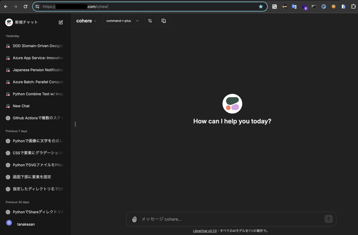Open the model parameters icon next to command-r-plus
This screenshot has width=358, height=235.
[150, 21]
